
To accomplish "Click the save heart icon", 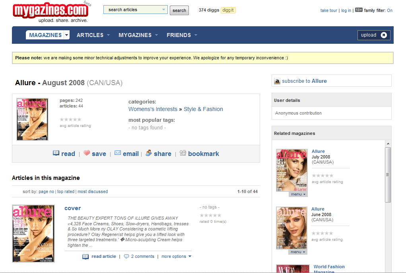I will pyautogui.click(x=87, y=153).
